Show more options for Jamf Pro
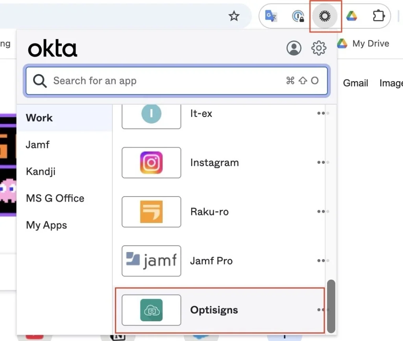Screen dimensions: 403x341 coord(322,261)
